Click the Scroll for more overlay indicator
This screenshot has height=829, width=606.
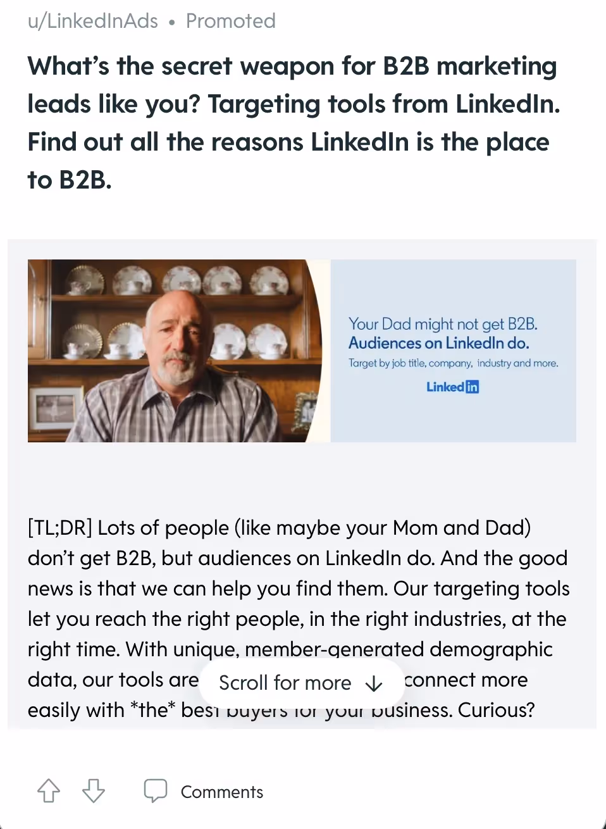click(302, 683)
